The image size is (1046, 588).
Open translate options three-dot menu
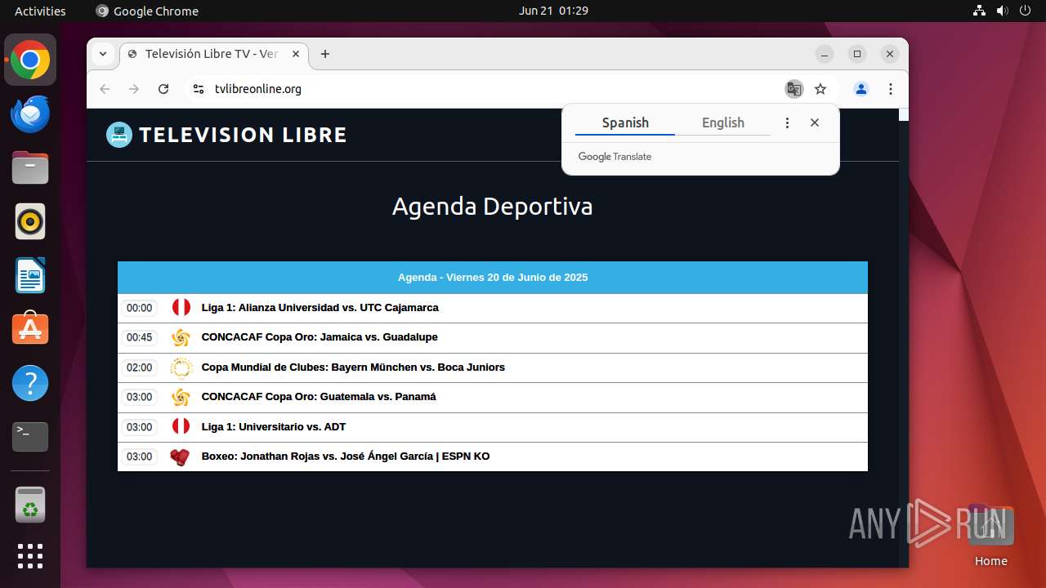click(787, 122)
